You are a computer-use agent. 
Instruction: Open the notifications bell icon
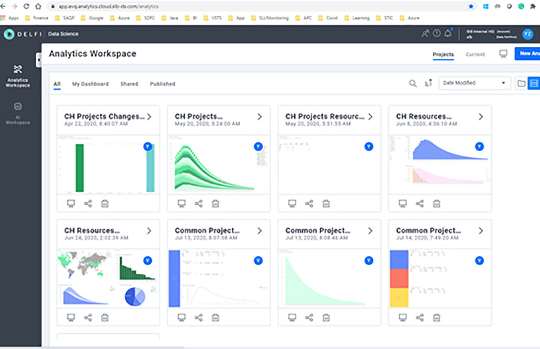pyautogui.click(x=448, y=33)
